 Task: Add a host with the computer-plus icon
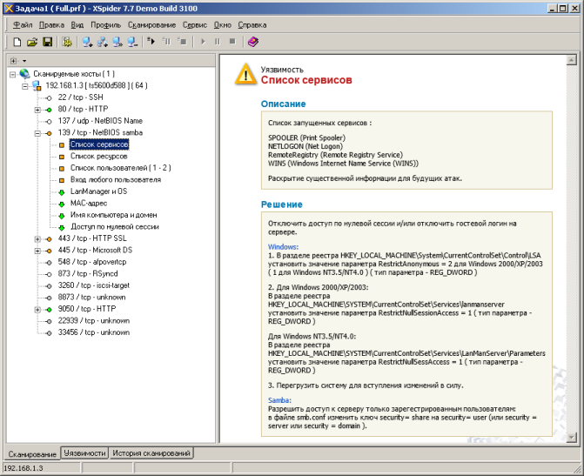click(88, 42)
